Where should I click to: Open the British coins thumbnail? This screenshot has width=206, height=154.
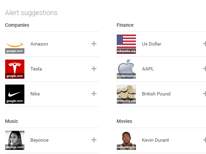[x=126, y=94]
